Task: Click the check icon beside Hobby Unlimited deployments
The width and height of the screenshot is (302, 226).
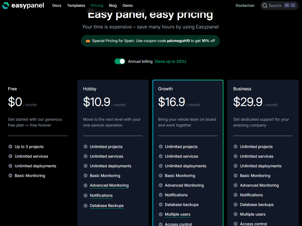Action: [x=86, y=166]
